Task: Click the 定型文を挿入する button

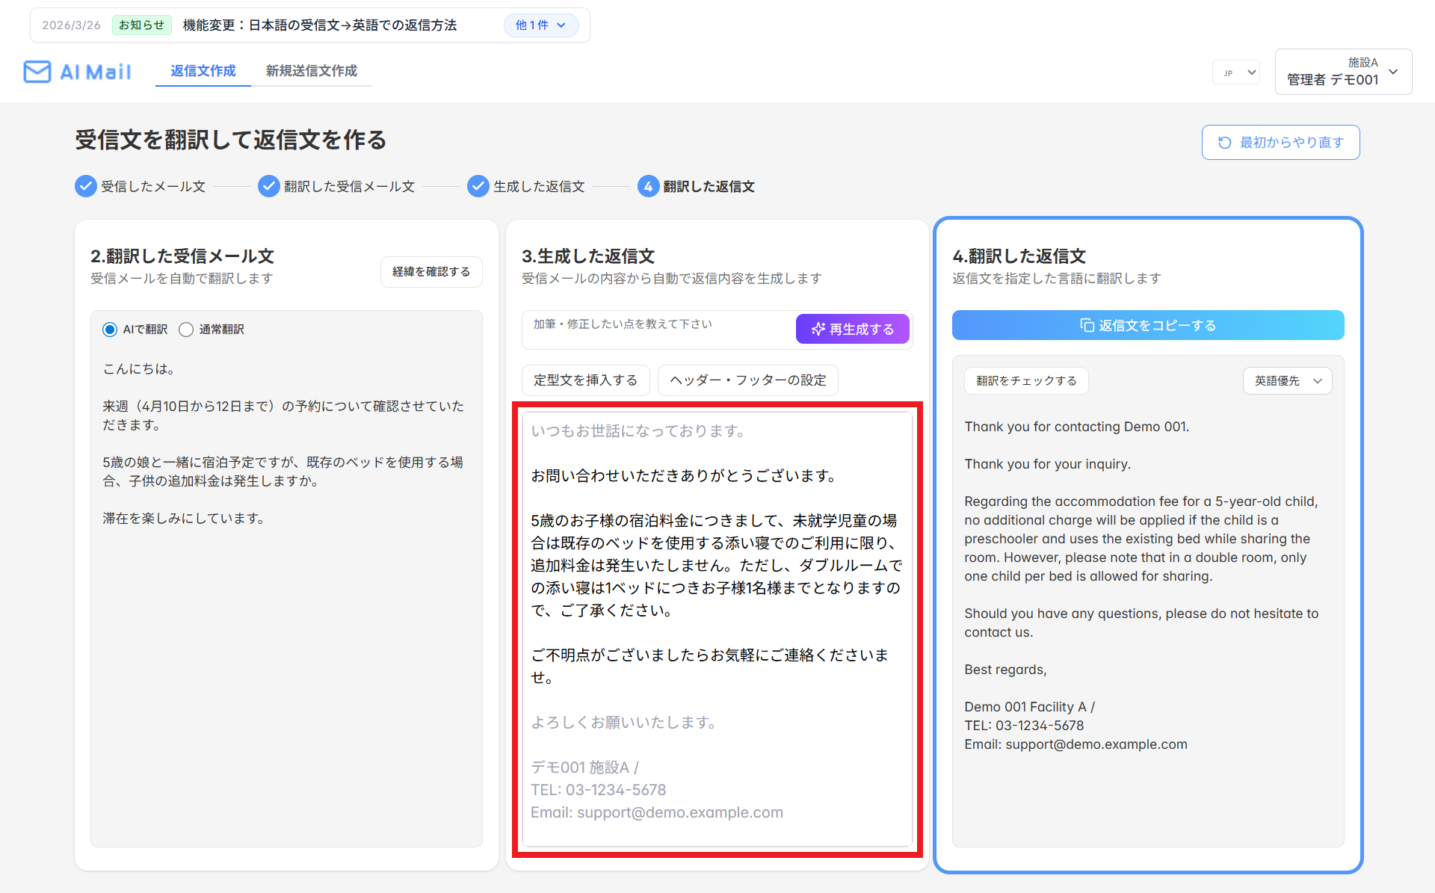Action: (x=586, y=380)
